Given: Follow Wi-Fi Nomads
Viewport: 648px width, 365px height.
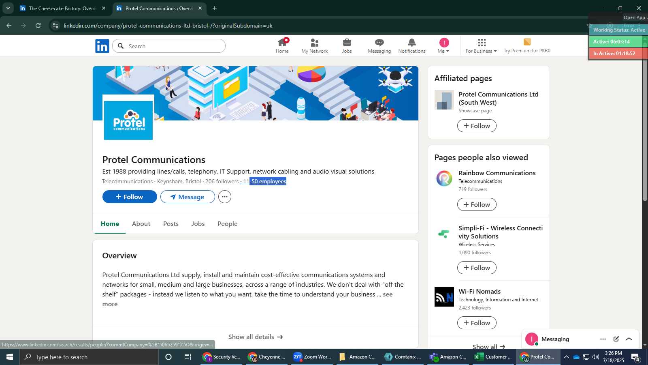Looking at the screenshot, I should coord(477,323).
